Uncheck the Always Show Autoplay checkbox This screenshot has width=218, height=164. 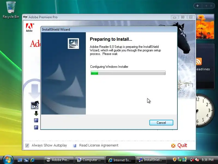tap(27, 146)
